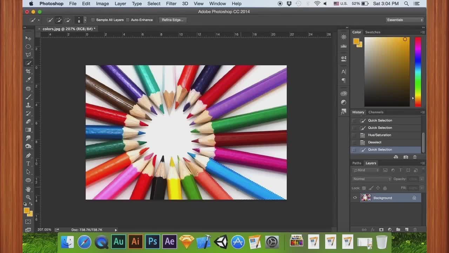Create new snapshot in History panel
Screen dimensions: 449x253
tap(406, 157)
